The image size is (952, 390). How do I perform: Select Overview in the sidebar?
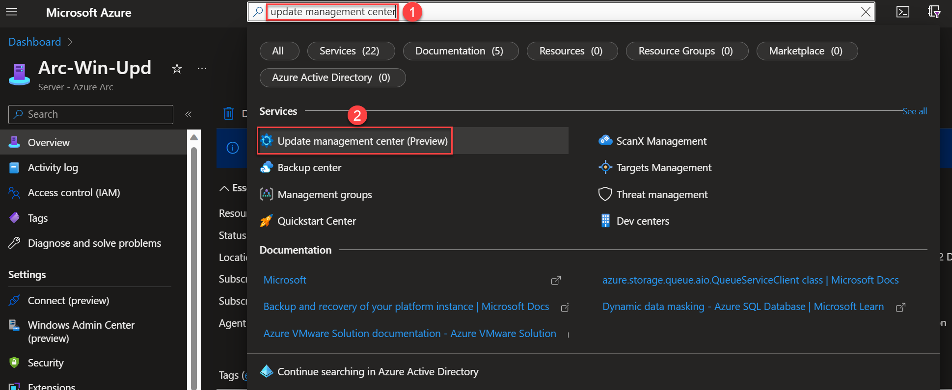93,142
